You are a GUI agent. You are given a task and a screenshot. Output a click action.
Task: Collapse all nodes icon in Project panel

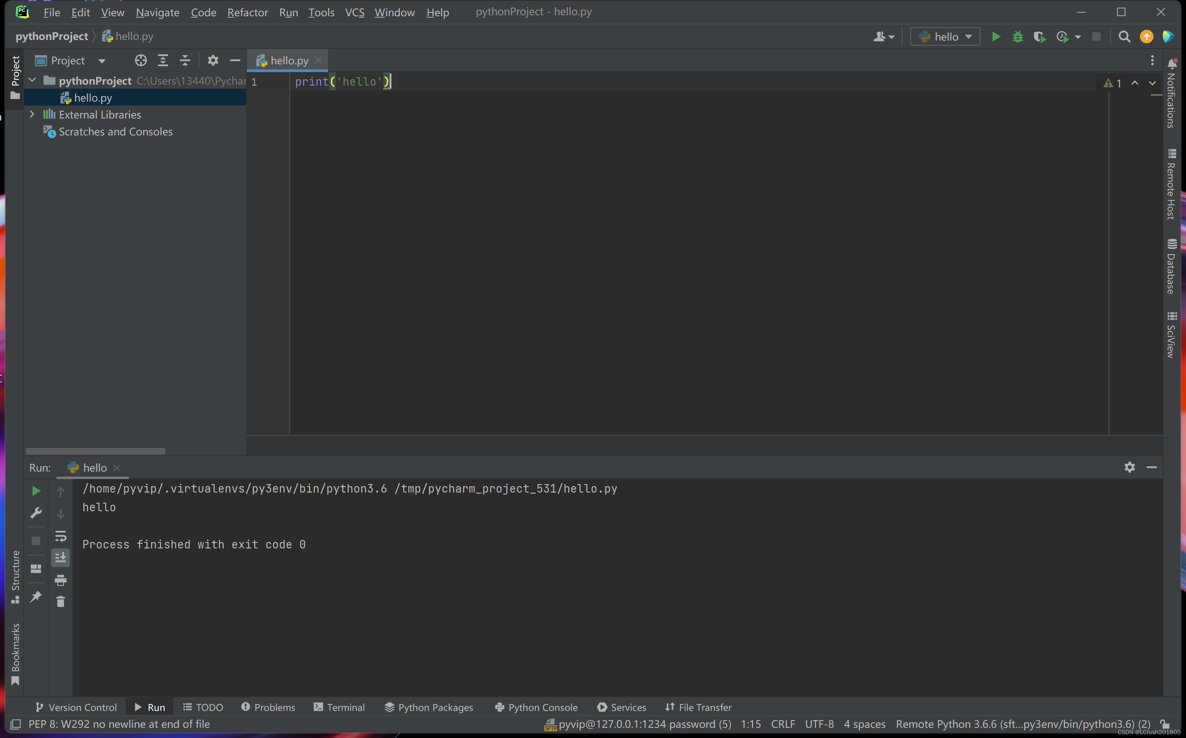tap(185, 60)
